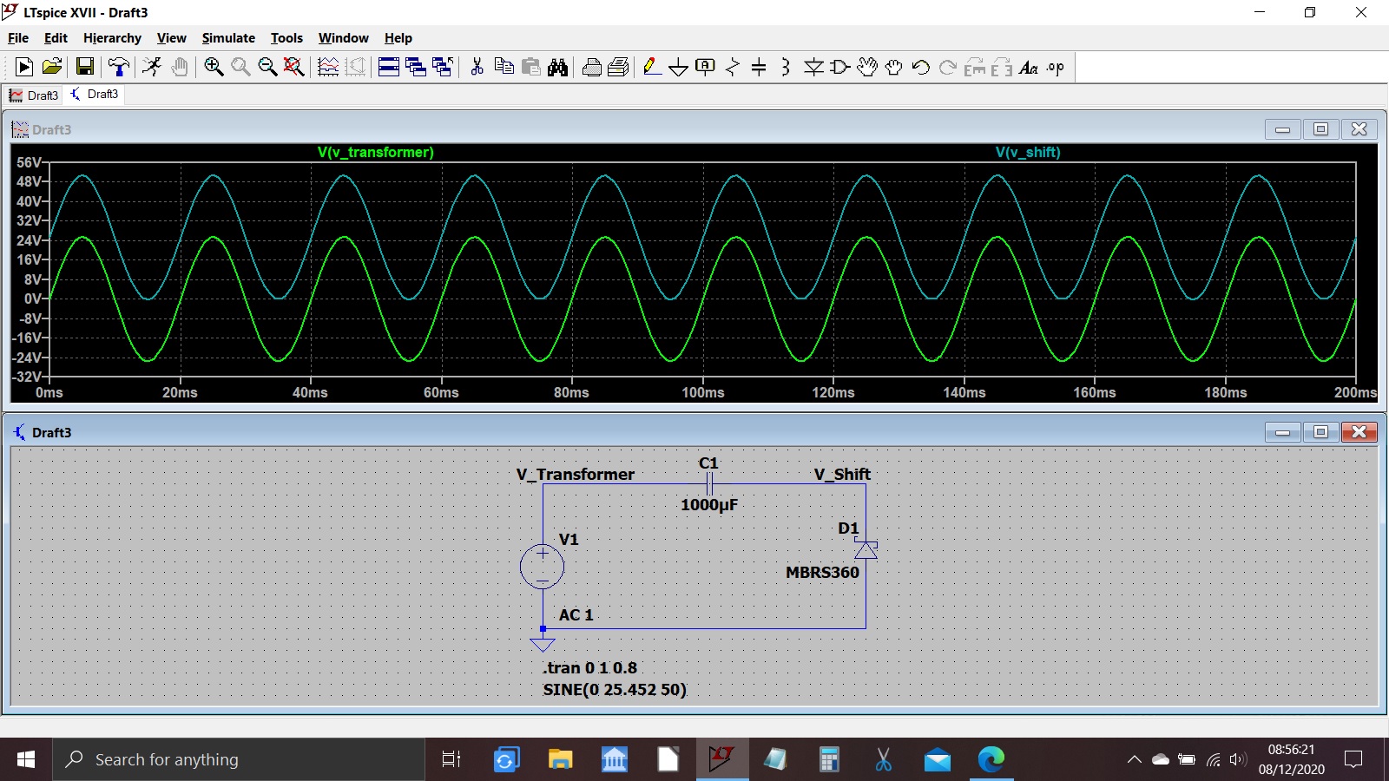Open a file with the folder icon

tap(52, 67)
